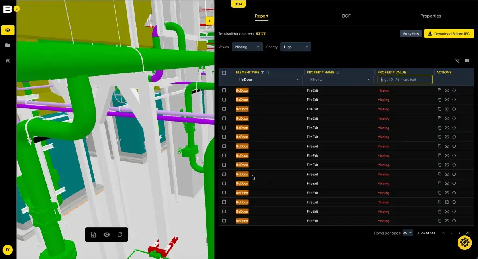Click copy icon in first IfcDoor row
Image resolution: width=478 pixels, height=259 pixels.
pos(440,90)
